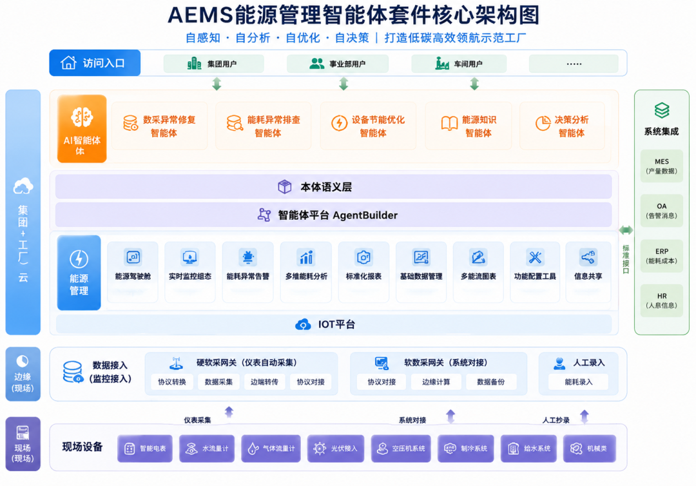Screen dimensions: 696x486
Task: Click the 软数采网关 monitor icon
Action: click(382, 363)
